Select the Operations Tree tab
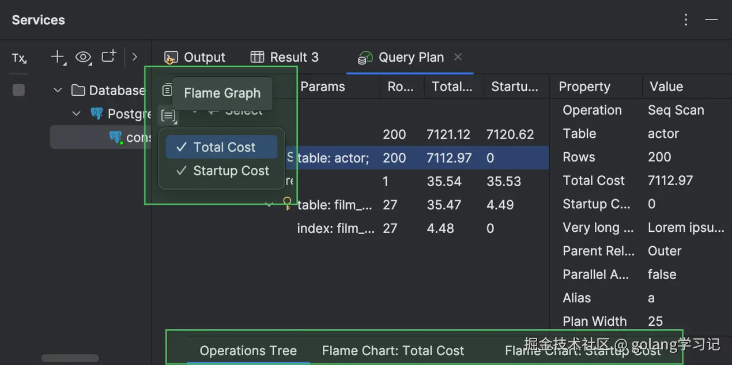Image resolution: width=732 pixels, height=365 pixels. point(248,351)
